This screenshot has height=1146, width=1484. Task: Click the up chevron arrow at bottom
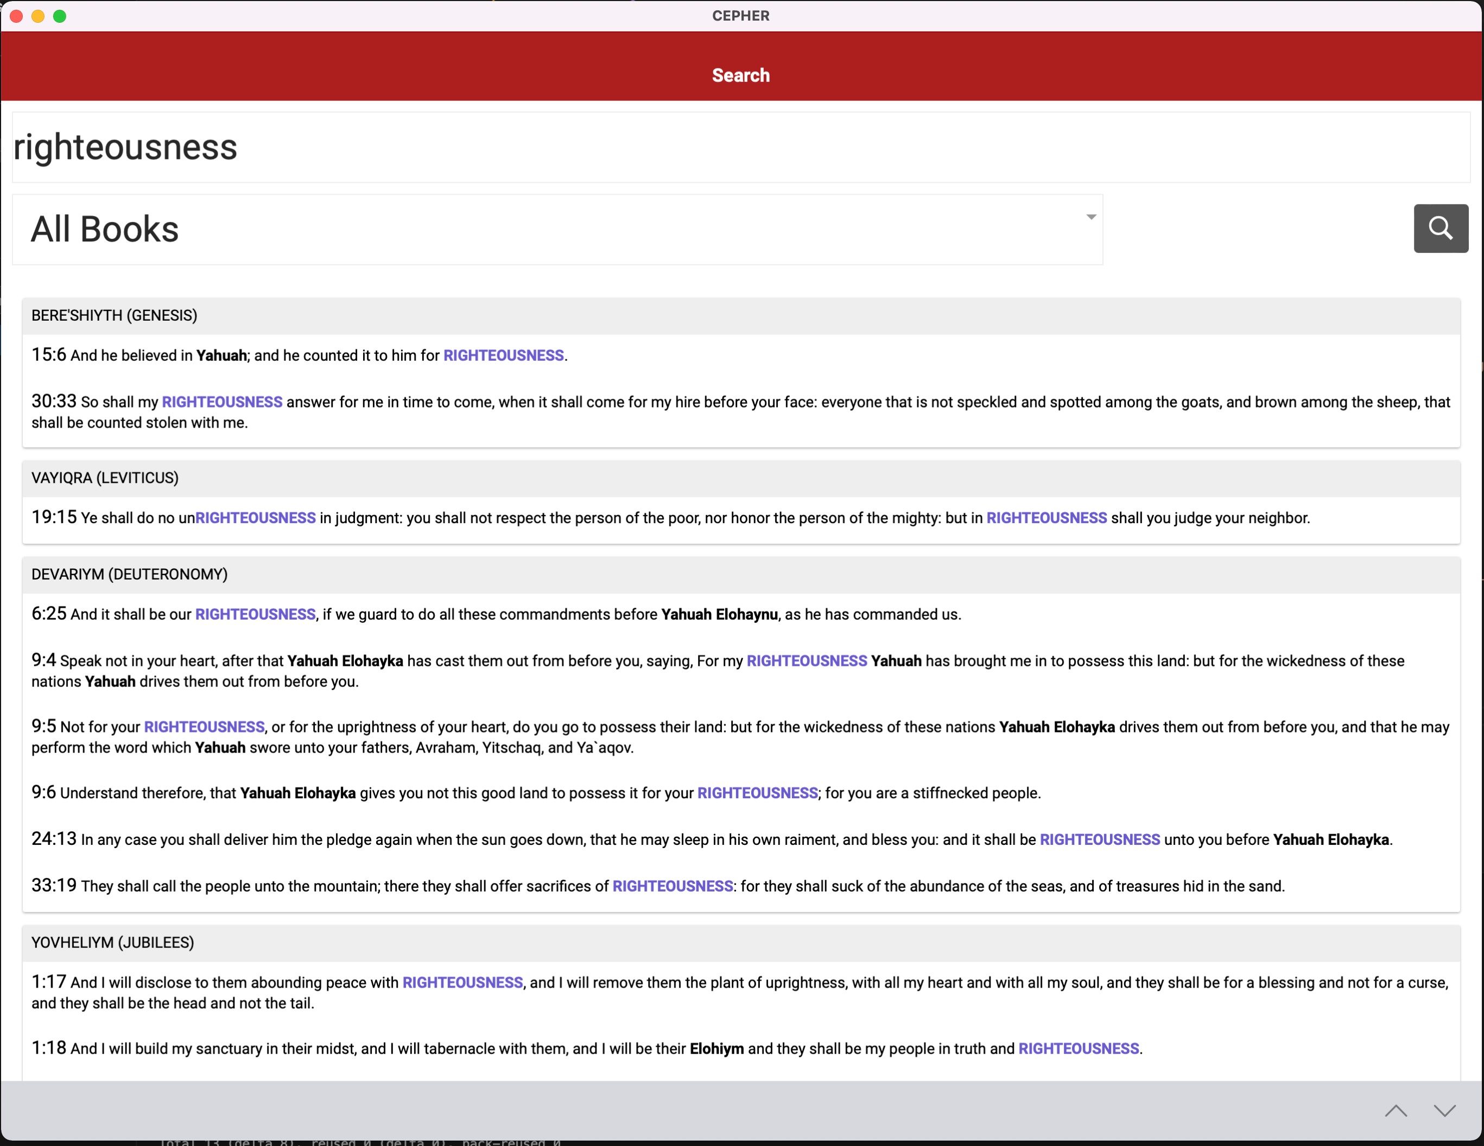coord(1396,1111)
